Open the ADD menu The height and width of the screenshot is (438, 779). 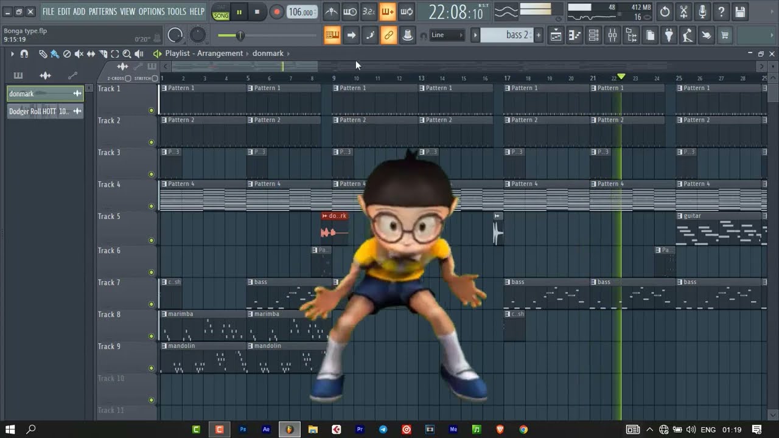pyautogui.click(x=79, y=12)
